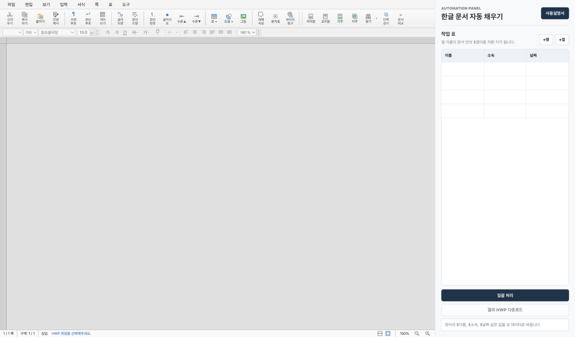
Task: Click the 꼬리말 footer icon
Action: coord(326,18)
